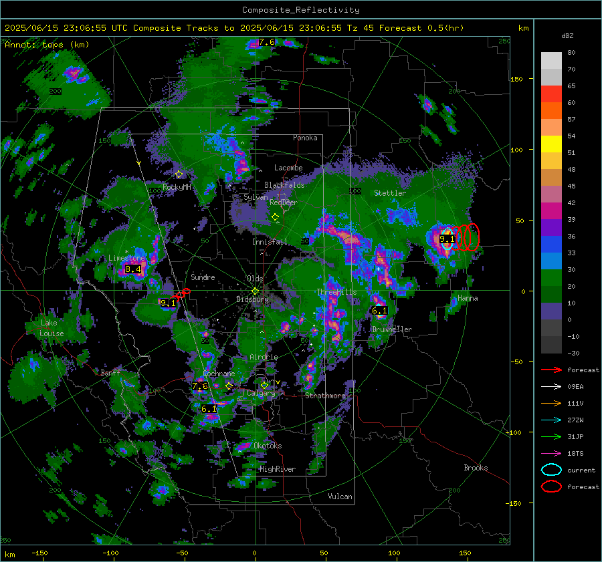Click the Banff town label
Image resolution: width=602 pixels, height=562 pixels.
110,372
